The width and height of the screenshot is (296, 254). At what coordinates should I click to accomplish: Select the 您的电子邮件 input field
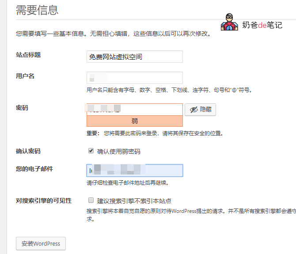pos(135,171)
